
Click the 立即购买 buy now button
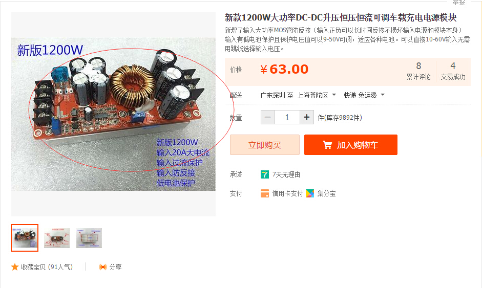click(265, 145)
